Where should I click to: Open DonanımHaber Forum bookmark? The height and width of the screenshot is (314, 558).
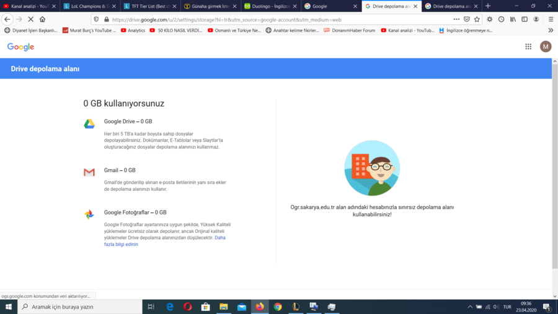tap(350, 30)
